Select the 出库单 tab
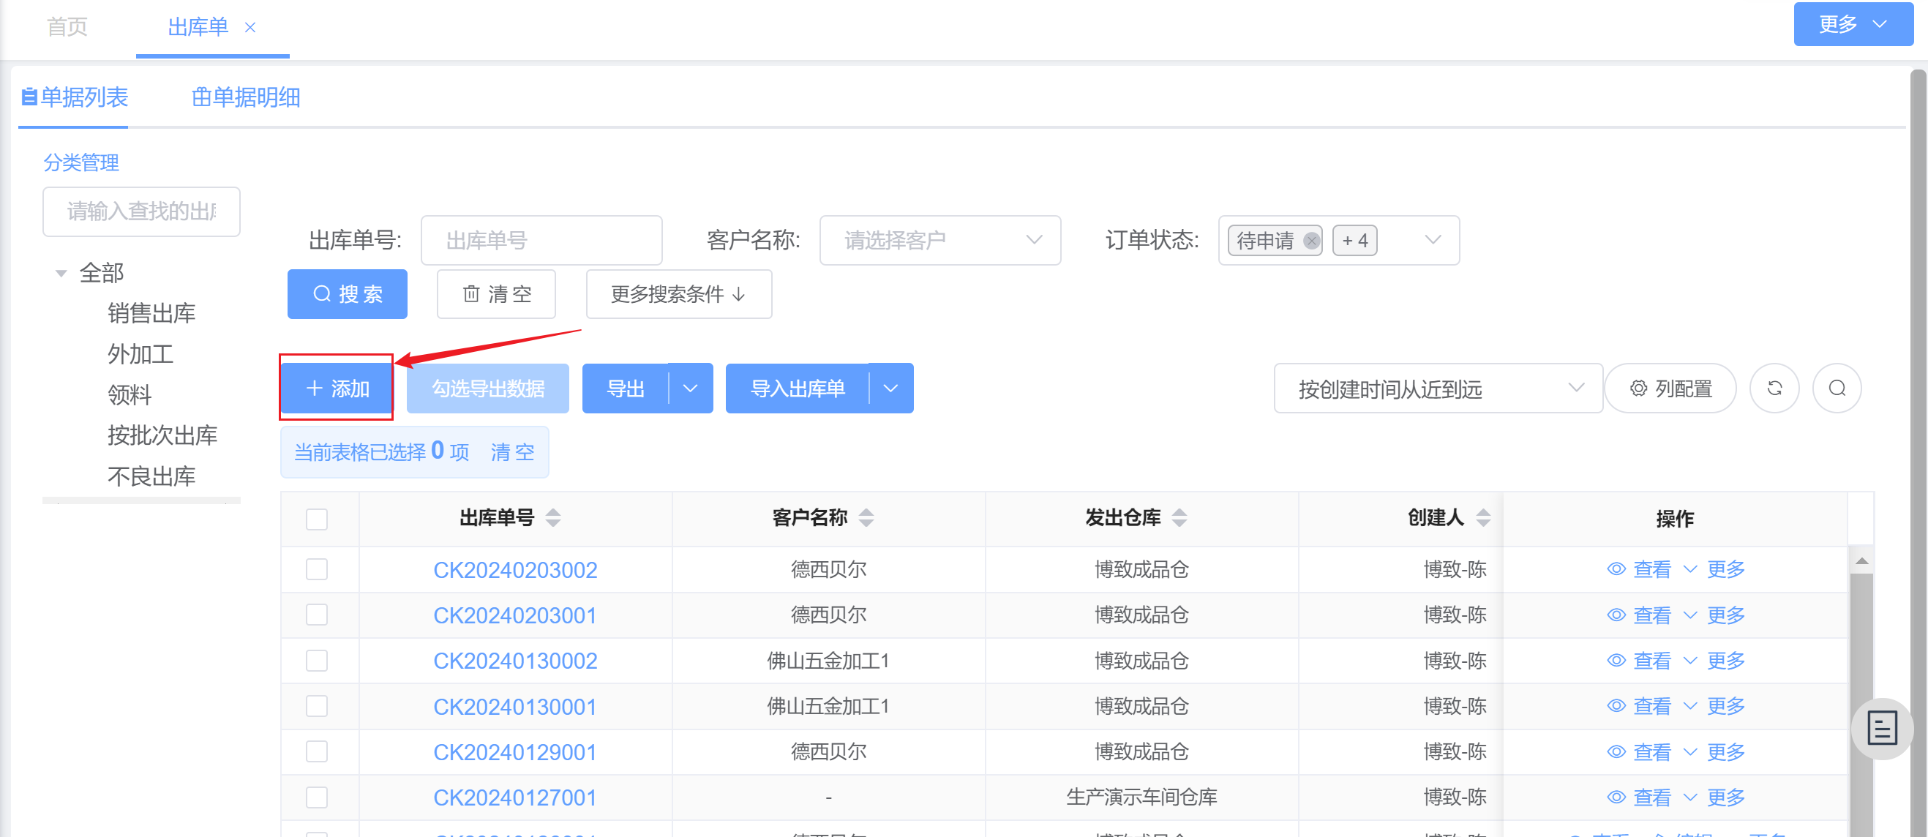 click(x=198, y=27)
